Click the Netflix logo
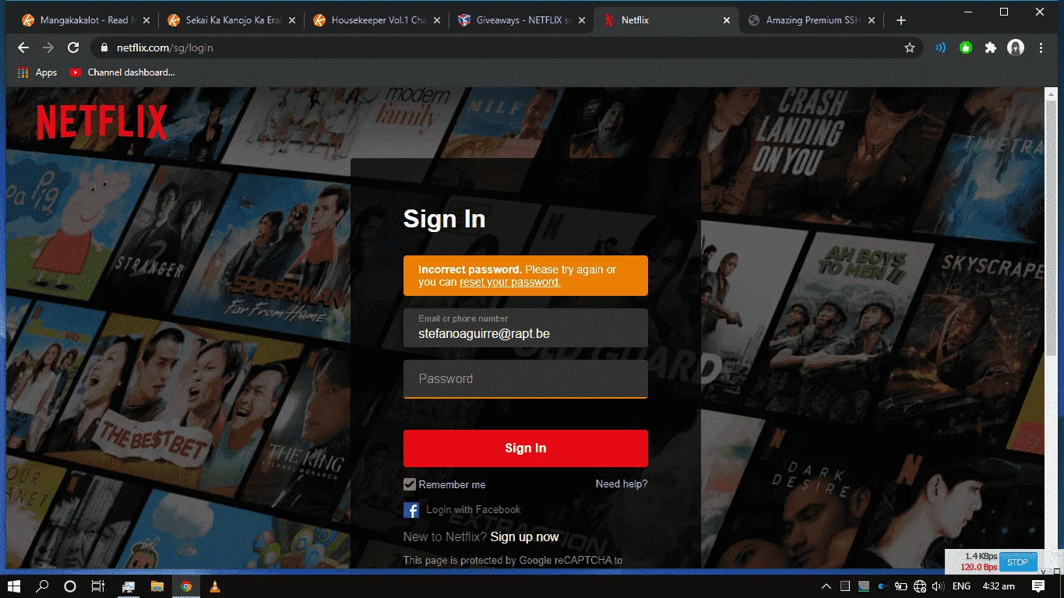This screenshot has height=598, width=1064. point(102,122)
